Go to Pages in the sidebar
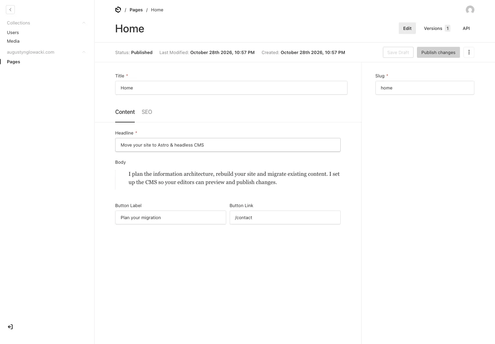495x344 pixels. [13, 62]
